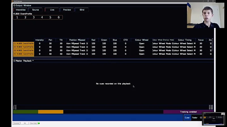This screenshot has width=227, height=127.
Task: Click the small console preview thumbnail
Action: coord(213,119)
